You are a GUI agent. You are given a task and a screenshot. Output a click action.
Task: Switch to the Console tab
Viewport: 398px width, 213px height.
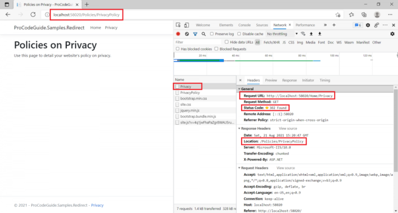pyautogui.click(x=244, y=25)
